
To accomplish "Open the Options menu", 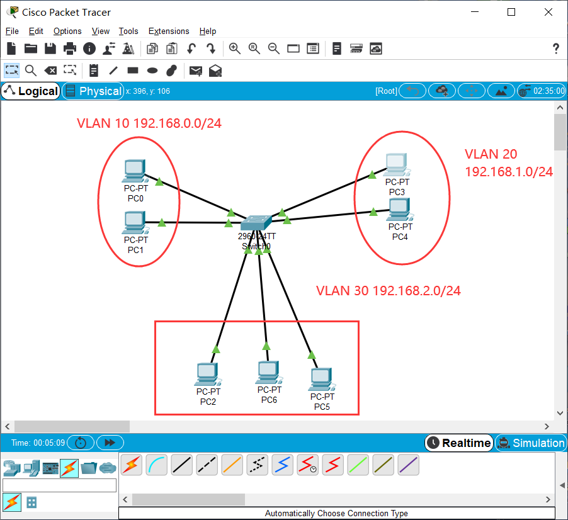I will 67,31.
